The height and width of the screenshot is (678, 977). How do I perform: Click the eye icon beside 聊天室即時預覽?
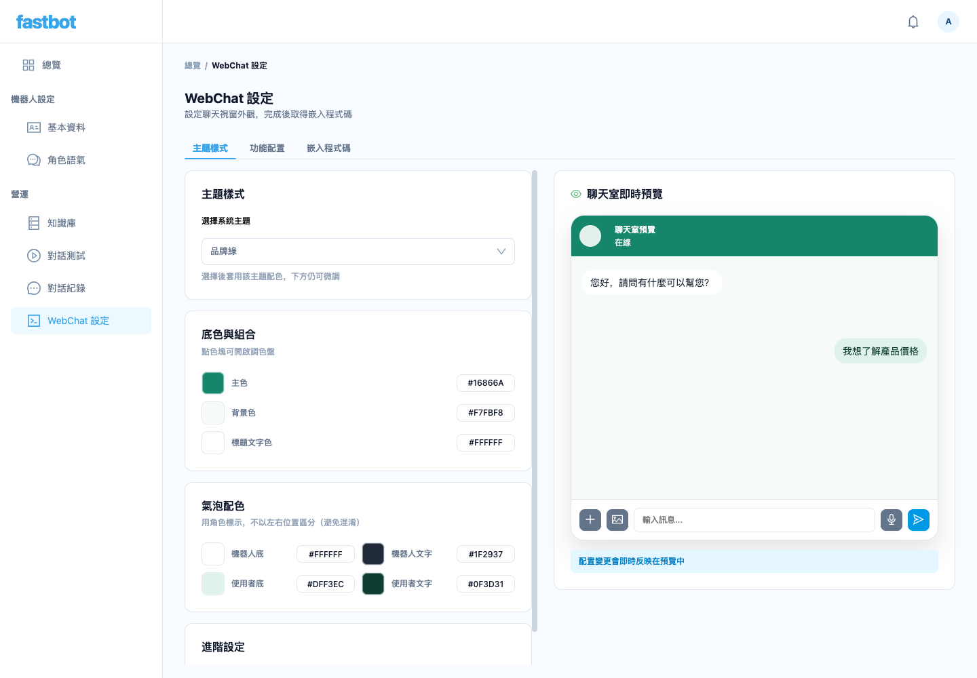tap(576, 194)
